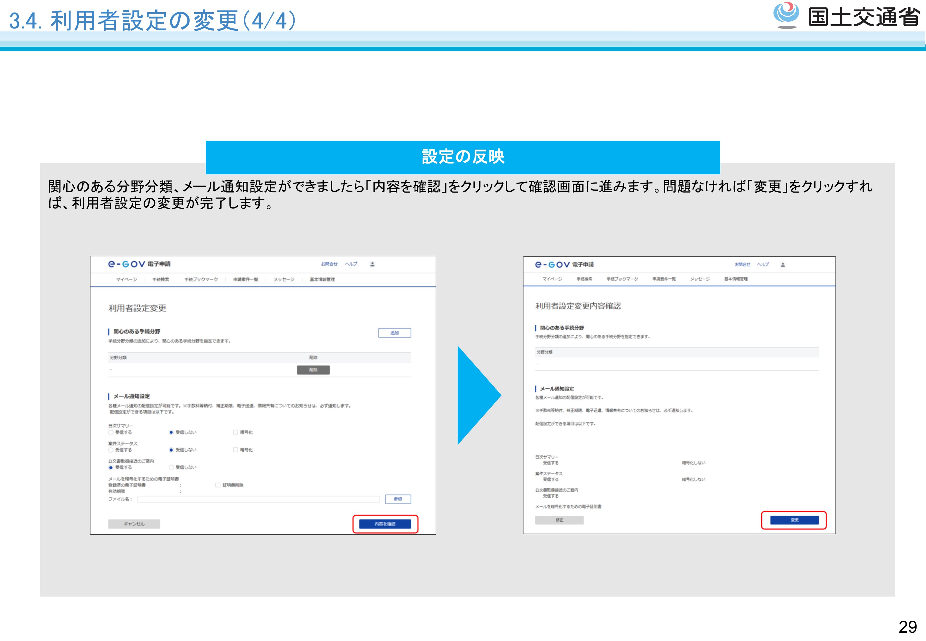
Task: Check the 証明書削除 checkbox
Action: [x=218, y=485]
